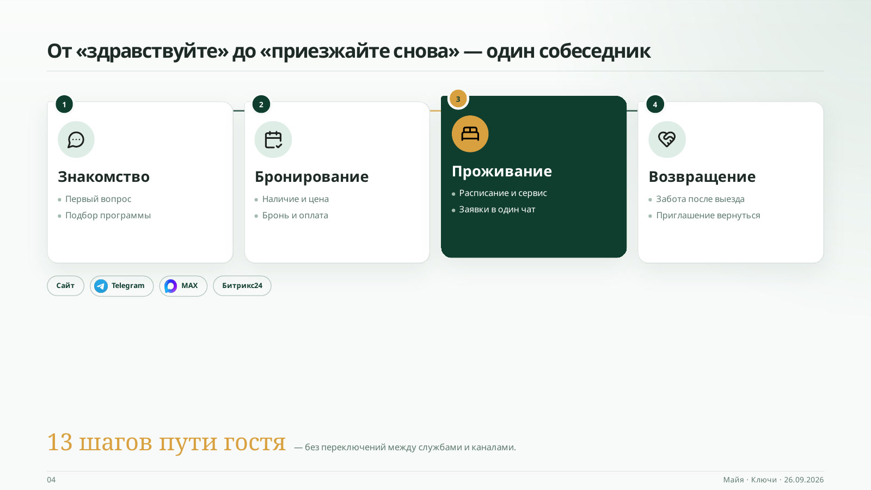Click the MAX messenger logo icon
Viewport: 871px width, 490px height.
tap(170, 286)
